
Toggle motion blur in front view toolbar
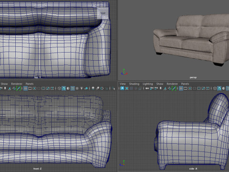coord(98,88)
